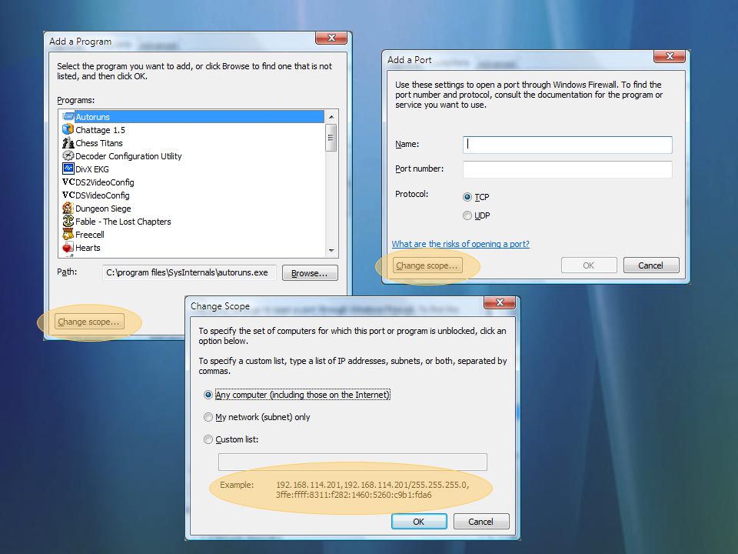Viewport: 738px width, 554px height.
Task: Click the Name input field
Action: [x=567, y=145]
